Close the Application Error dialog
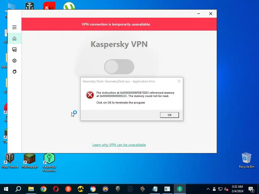259x194 pixels. click(x=179, y=81)
